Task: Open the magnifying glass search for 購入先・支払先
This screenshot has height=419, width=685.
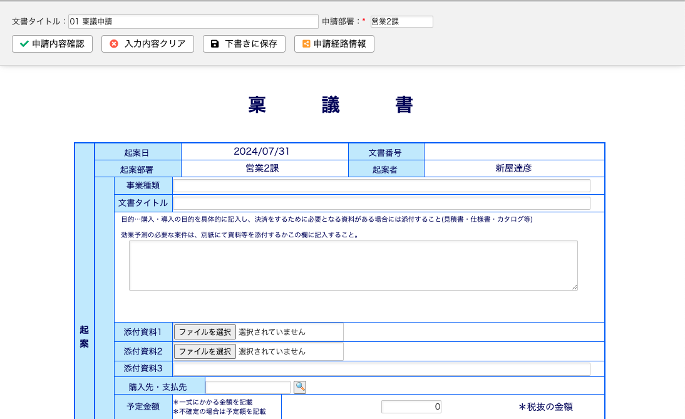Action: (x=299, y=386)
